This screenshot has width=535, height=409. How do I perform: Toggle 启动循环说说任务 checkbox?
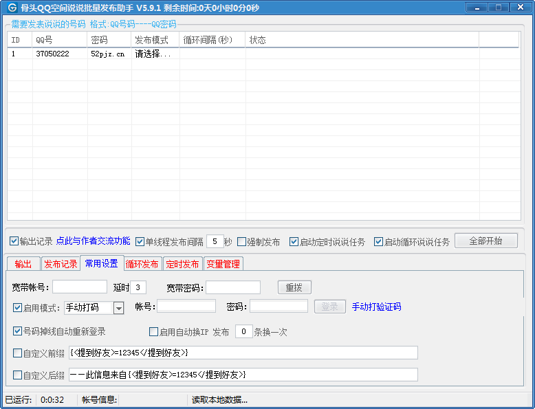(x=379, y=242)
